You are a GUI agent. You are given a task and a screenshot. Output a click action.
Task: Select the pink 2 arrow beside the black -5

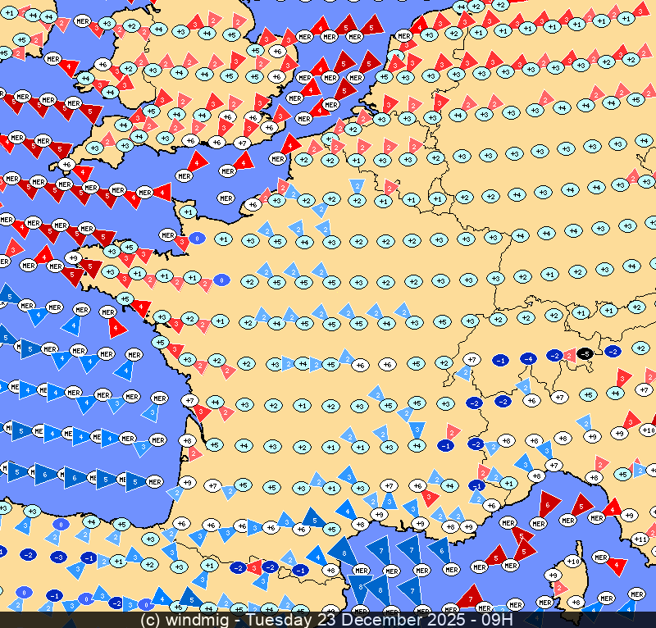click(567, 353)
